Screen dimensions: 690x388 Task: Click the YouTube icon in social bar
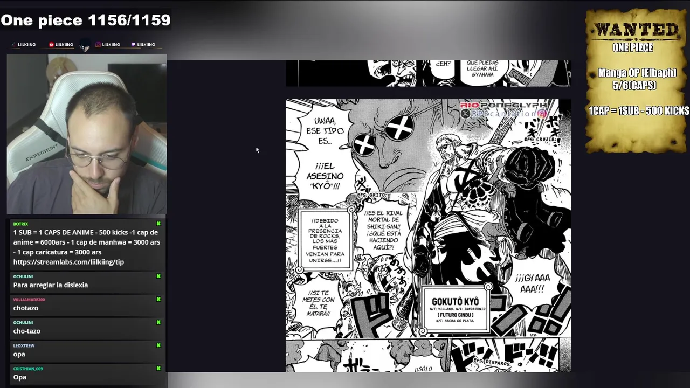coord(51,45)
